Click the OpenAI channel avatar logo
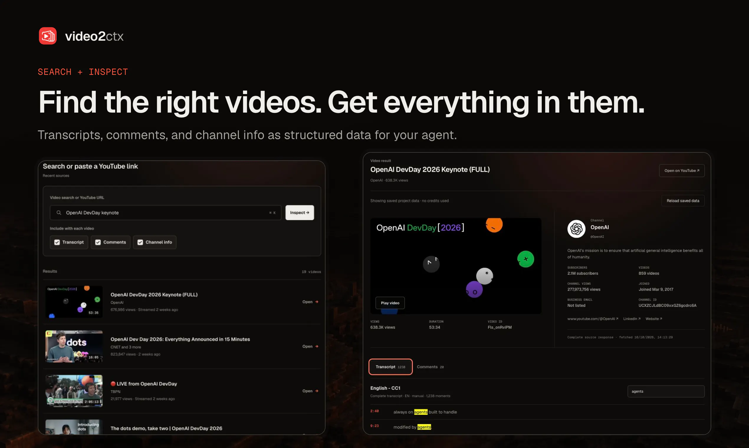The image size is (749, 448). coord(576,229)
